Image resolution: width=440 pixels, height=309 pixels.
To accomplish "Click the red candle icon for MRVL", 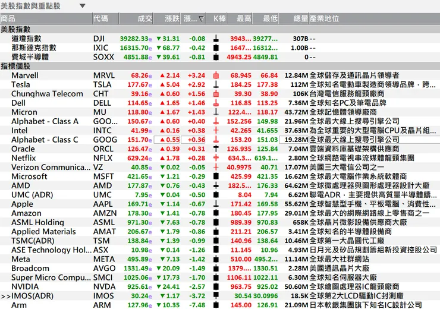I will (x=216, y=75).
